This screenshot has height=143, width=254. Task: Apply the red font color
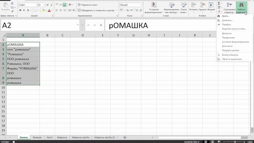(49, 10)
